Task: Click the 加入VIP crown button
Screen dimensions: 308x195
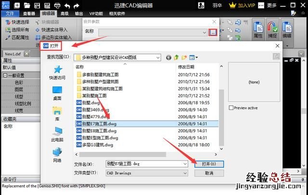Action: pos(242,5)
